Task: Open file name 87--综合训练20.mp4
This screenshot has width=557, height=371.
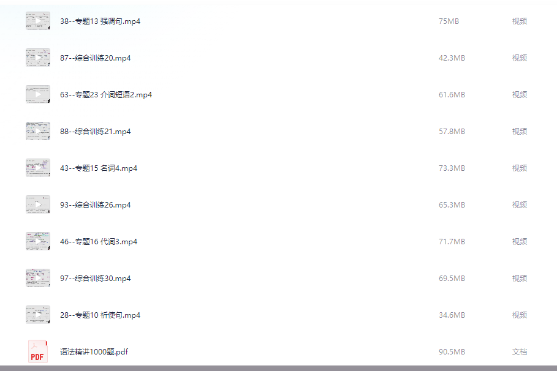Action: 95,58
